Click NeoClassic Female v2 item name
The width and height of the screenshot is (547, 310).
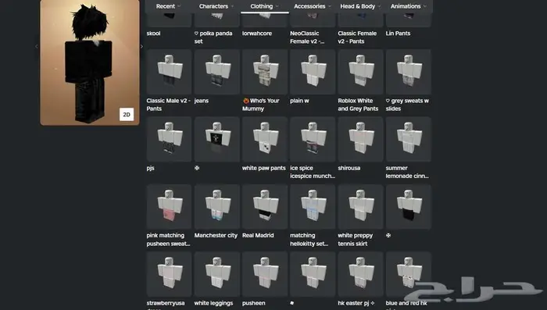point(307,37)
